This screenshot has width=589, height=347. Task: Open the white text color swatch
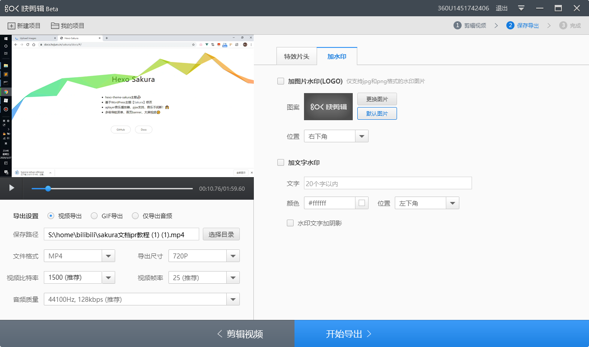pyautogui.click(x=362, y=203)
